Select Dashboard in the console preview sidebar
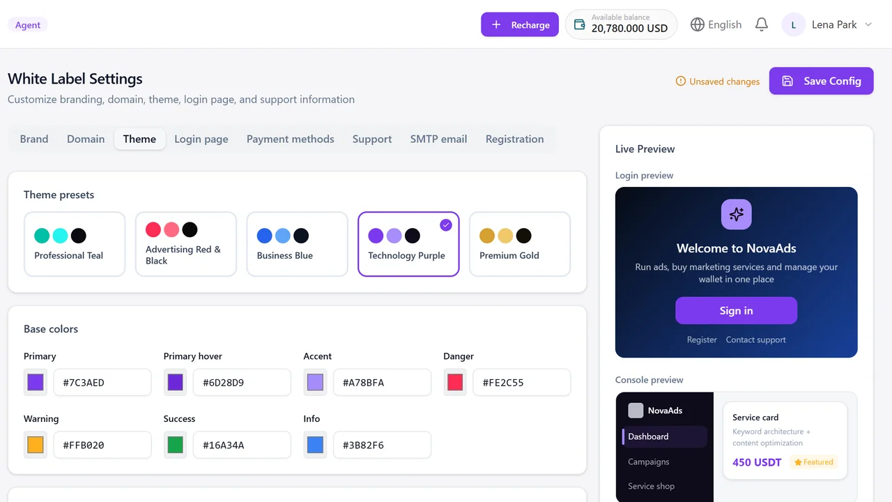 (664, 436)
